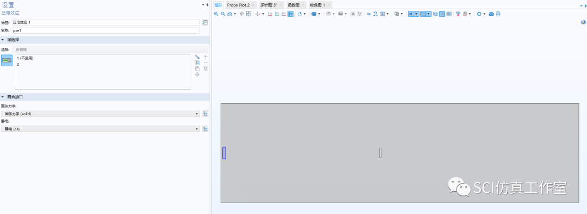Image resolution: width=587 pixels, height=214 pixels.
Task: Select domain '2' in selection list
Action: coord(18,64)
